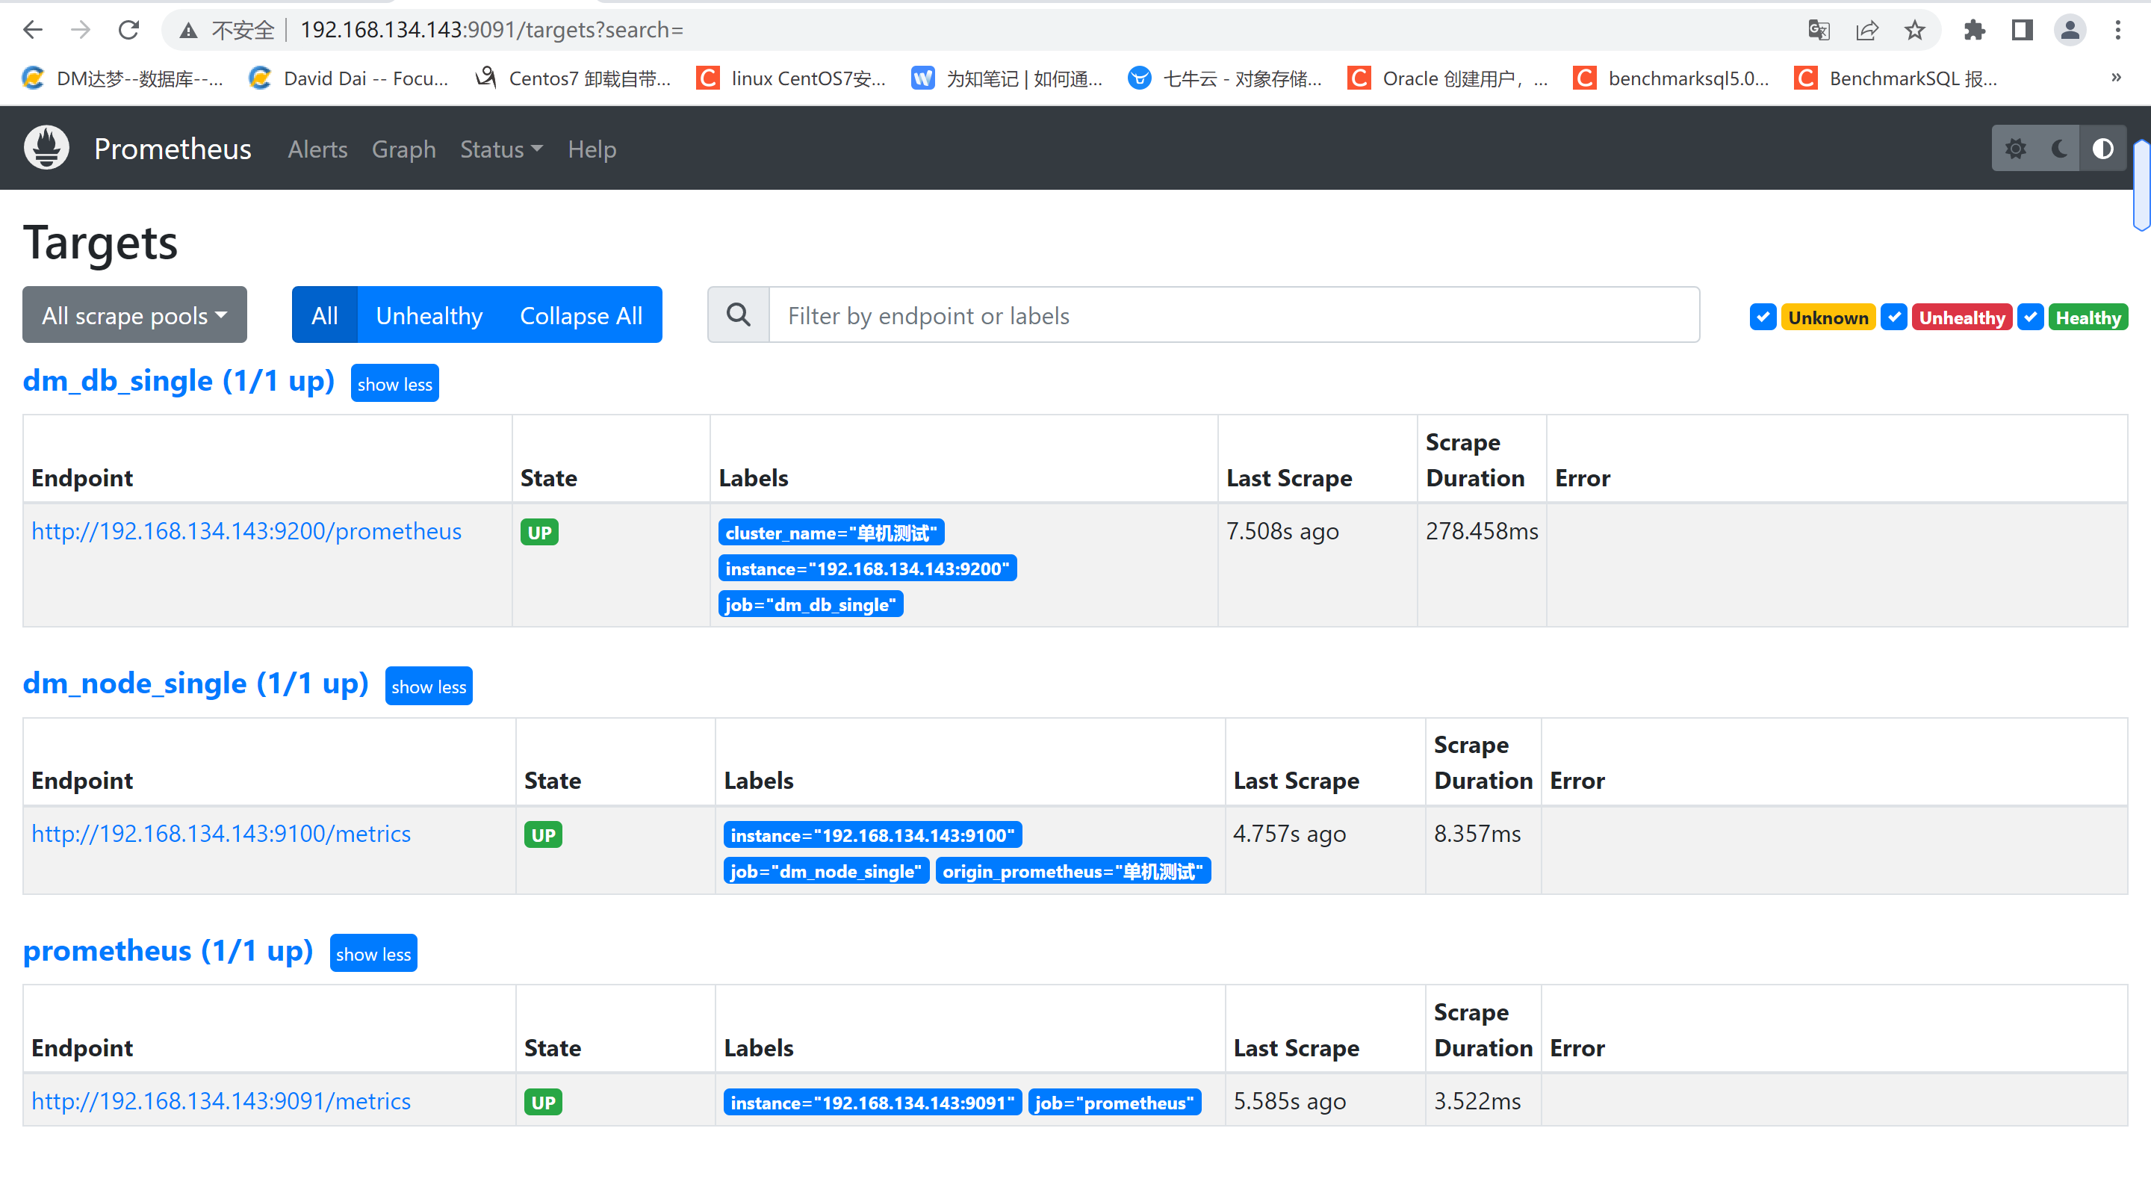Open the Graph nav item
The height and width of the screenshot is (1199, 2151).
point(403,149)
